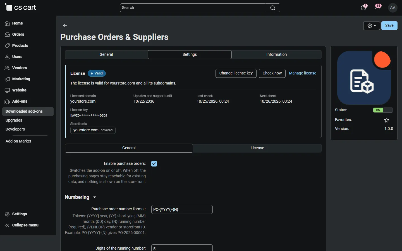Image resolution: width=402 pixels, height=251 pixels.
Task: Open the Add-on Market link
Action: pyautogui.click(x=18, y=141)
